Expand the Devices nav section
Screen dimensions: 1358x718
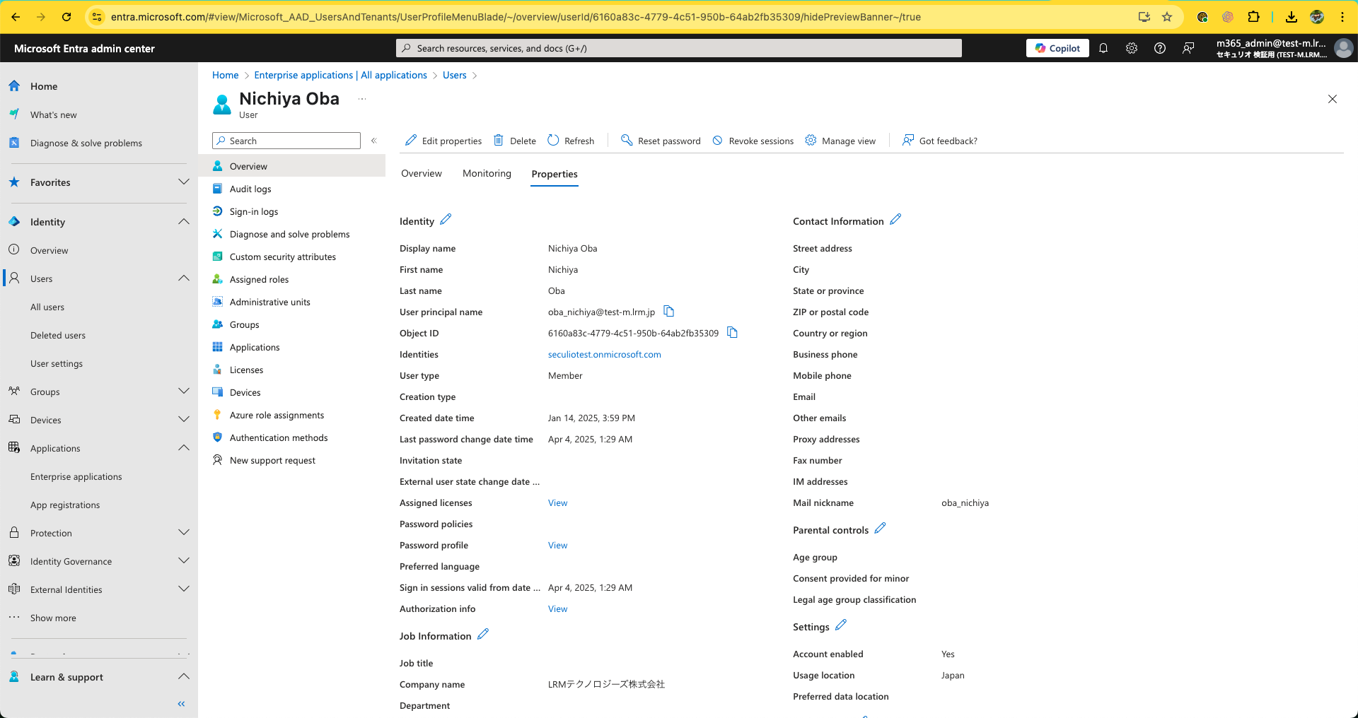click(x=184, y=420)
